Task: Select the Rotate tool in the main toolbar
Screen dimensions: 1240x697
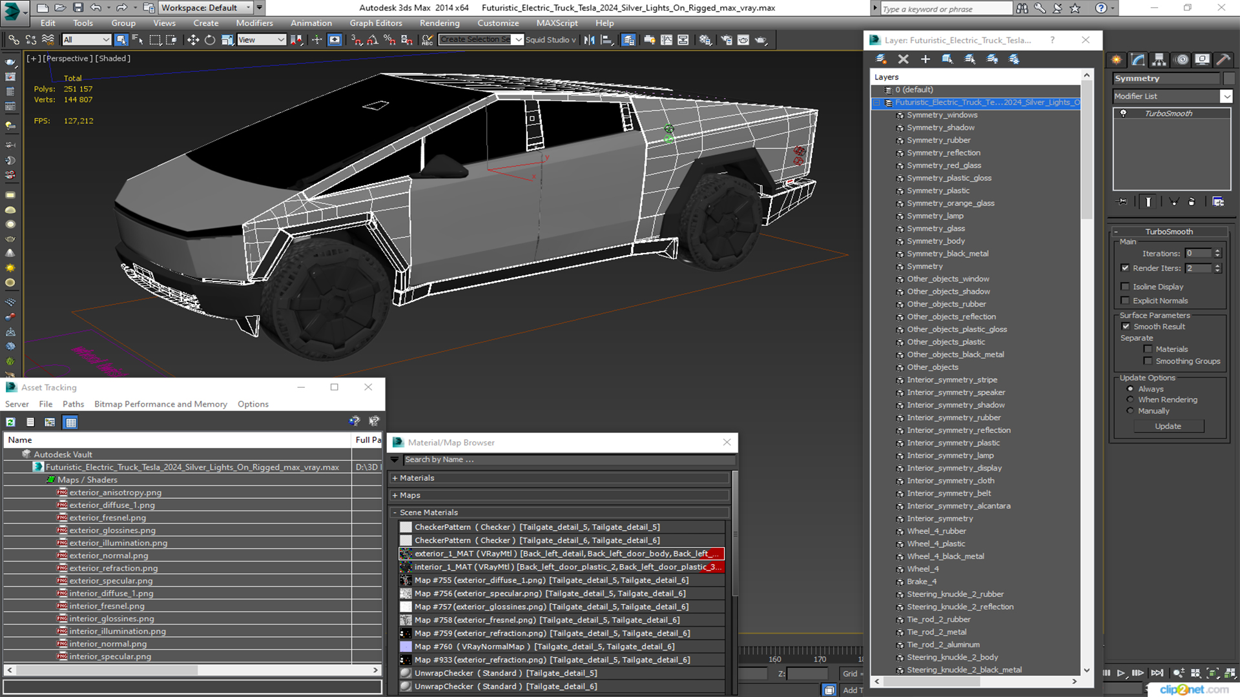Action: click(210, 40)
